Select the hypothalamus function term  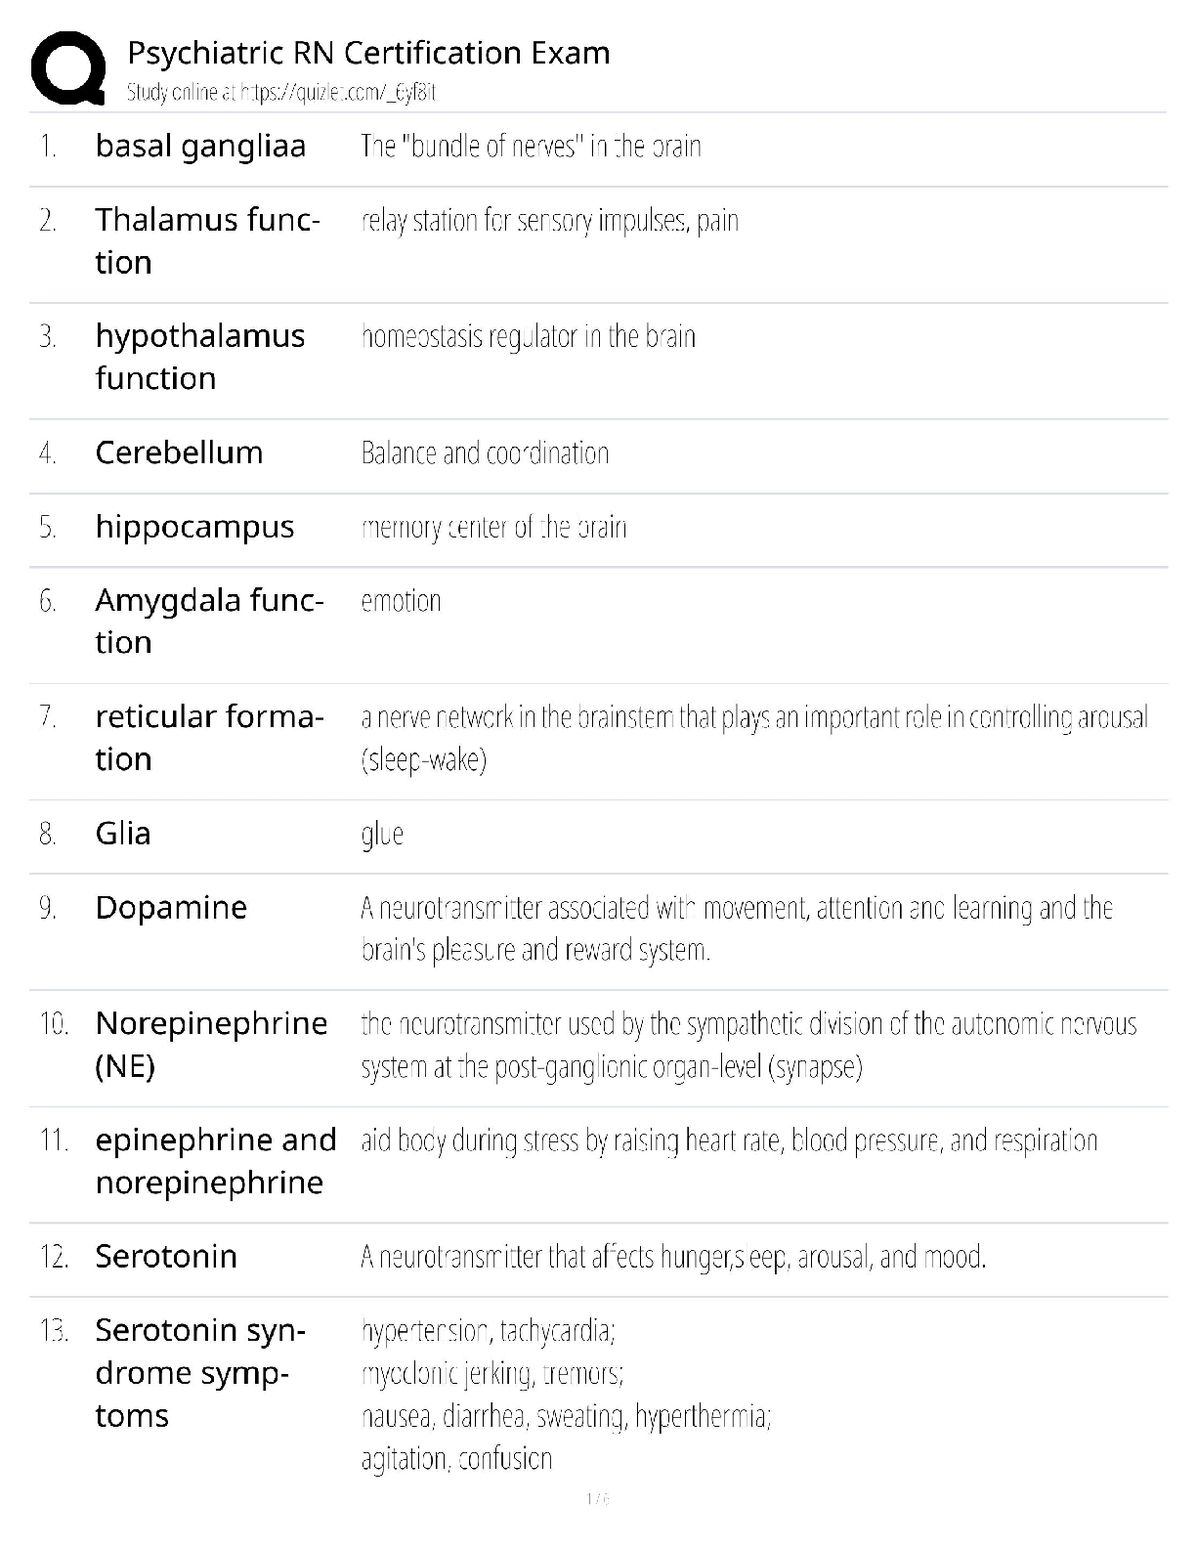tap(199, 357)
